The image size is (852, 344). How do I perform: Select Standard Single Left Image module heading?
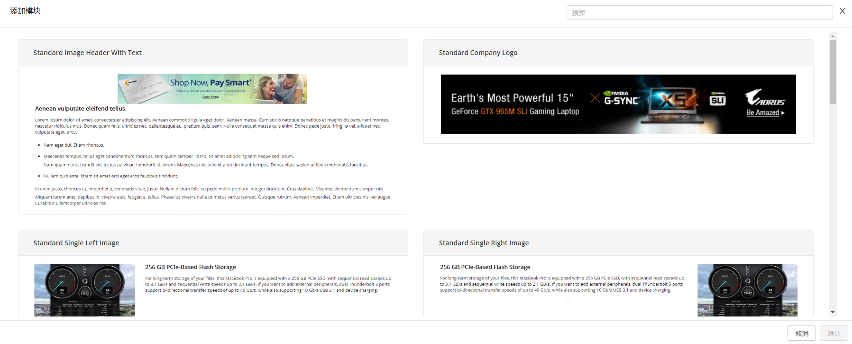(x=76, y=243)
